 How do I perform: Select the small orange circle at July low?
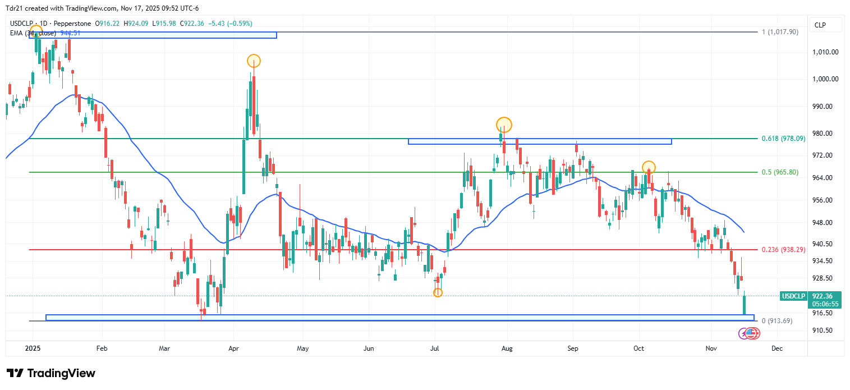[438, 292]
